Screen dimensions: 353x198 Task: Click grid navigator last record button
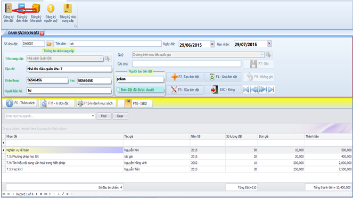click(46, 194)
